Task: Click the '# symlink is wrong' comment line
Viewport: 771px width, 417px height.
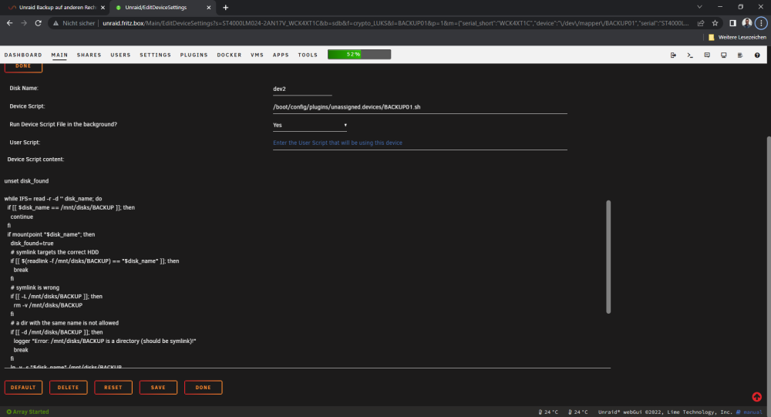Action: tap(35, 288)
